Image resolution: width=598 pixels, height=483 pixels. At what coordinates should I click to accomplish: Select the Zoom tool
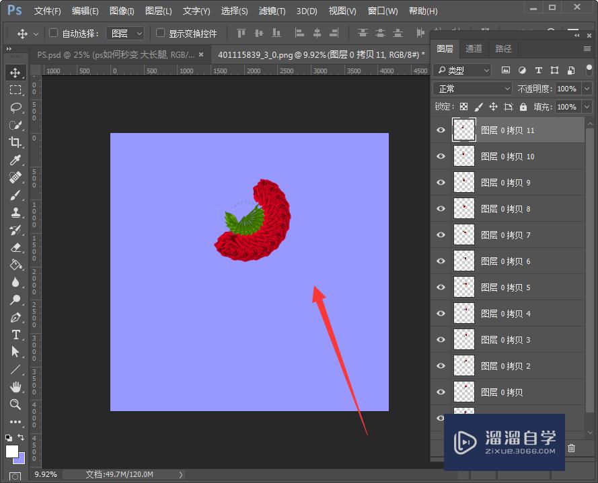15,404
